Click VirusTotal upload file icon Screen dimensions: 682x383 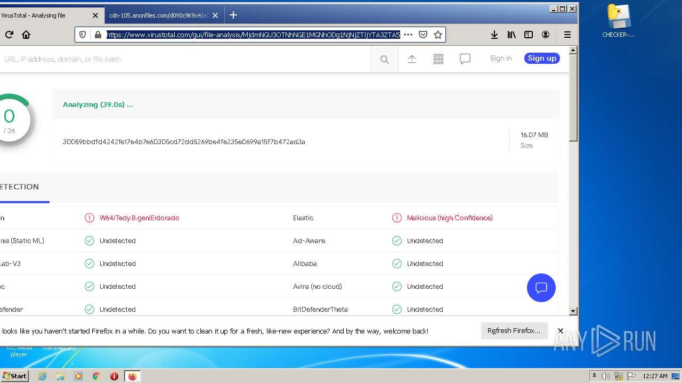pyautogui.click(x=412, y=59)
